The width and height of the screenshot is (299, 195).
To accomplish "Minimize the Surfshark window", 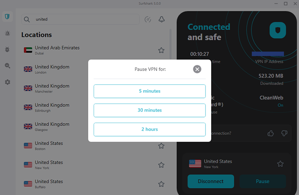I will (276, 4).
